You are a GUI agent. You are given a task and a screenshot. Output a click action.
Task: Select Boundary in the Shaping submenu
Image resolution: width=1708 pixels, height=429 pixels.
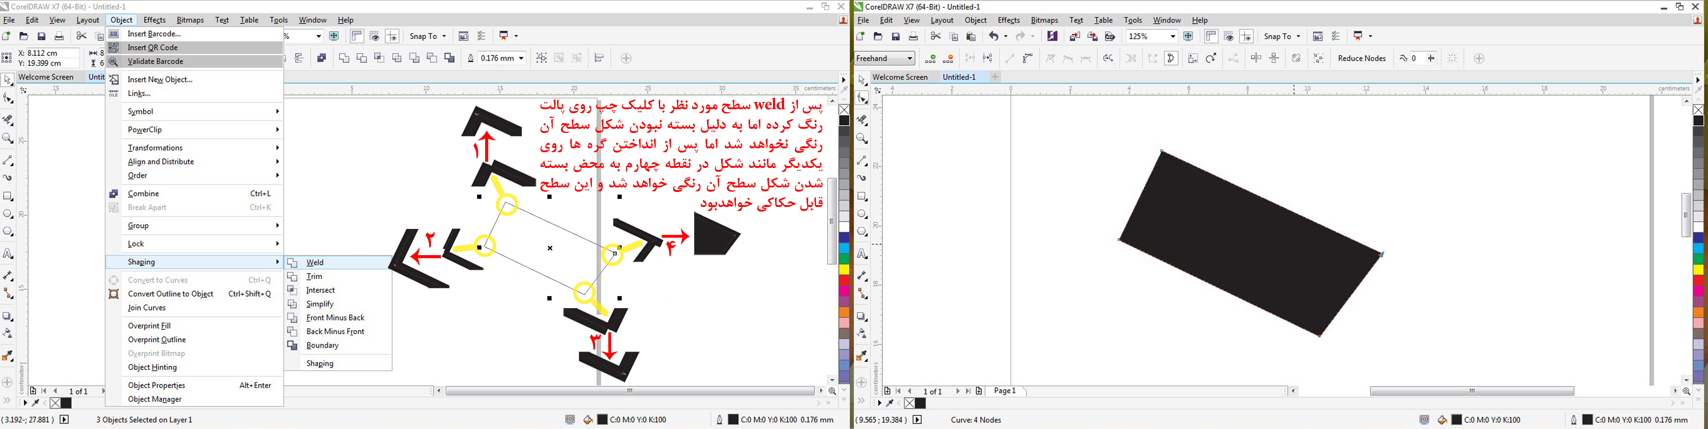(337, 345)
